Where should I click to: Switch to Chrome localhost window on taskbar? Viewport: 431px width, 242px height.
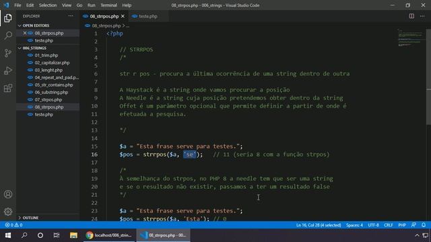[109, 235]
